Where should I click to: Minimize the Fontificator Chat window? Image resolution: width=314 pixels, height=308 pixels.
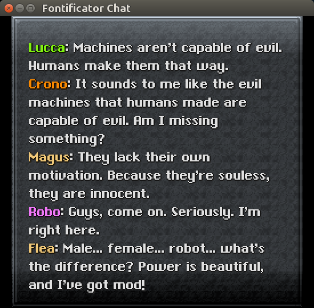(19, 8)
